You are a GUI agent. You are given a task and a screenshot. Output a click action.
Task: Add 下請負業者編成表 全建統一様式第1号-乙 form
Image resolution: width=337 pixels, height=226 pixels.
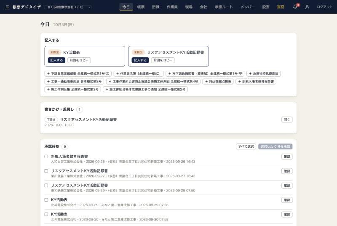(x=78, y=74)
